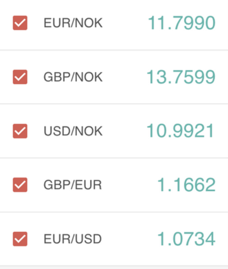Click the 1.0734 rate value

pos(186,239)
